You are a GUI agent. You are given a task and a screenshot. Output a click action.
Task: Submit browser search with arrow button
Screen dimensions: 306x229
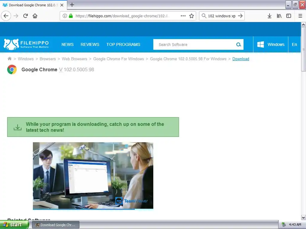point(240,16)
